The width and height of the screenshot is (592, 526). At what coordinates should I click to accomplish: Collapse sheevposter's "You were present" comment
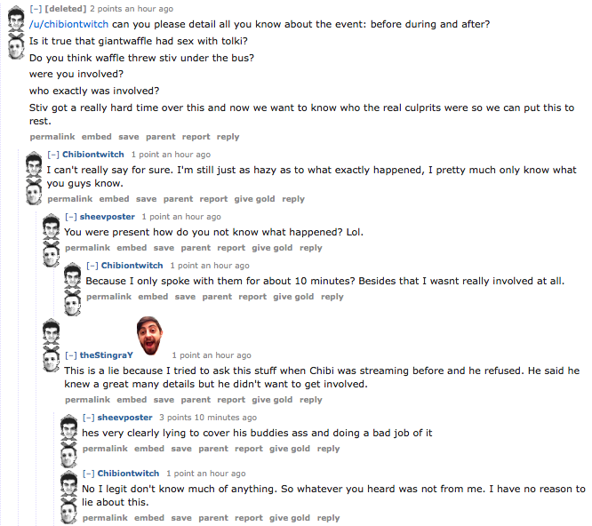(x=72, y=217)
